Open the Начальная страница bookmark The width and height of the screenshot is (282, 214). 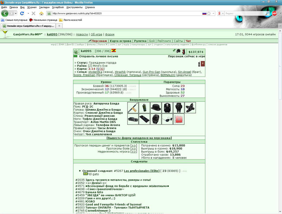(43, 20)
